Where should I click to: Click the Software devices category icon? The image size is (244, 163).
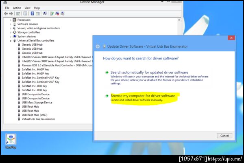click(x=15, y=24)
